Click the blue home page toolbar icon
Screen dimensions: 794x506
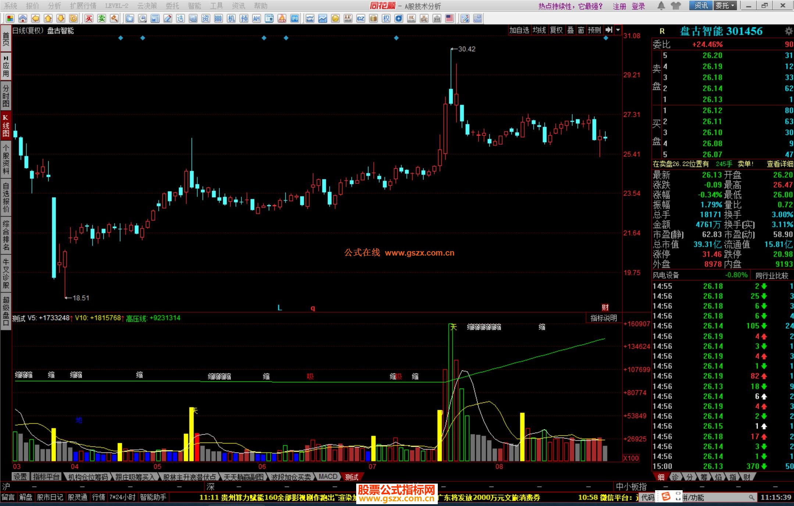22,19
